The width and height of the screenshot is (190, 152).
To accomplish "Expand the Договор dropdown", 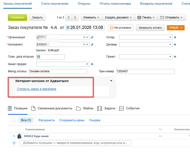I will point(170,45).
